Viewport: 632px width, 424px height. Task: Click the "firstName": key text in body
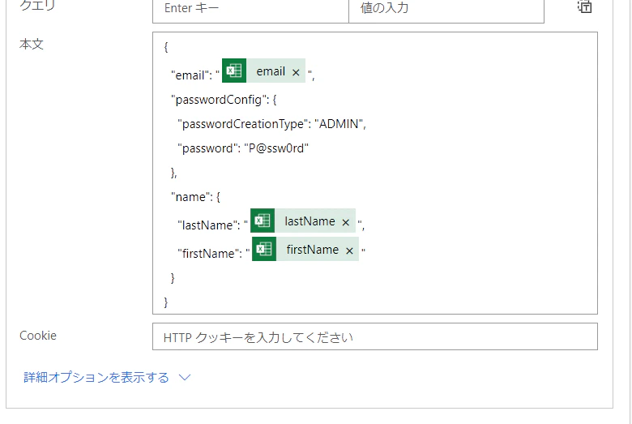[210, 253]
